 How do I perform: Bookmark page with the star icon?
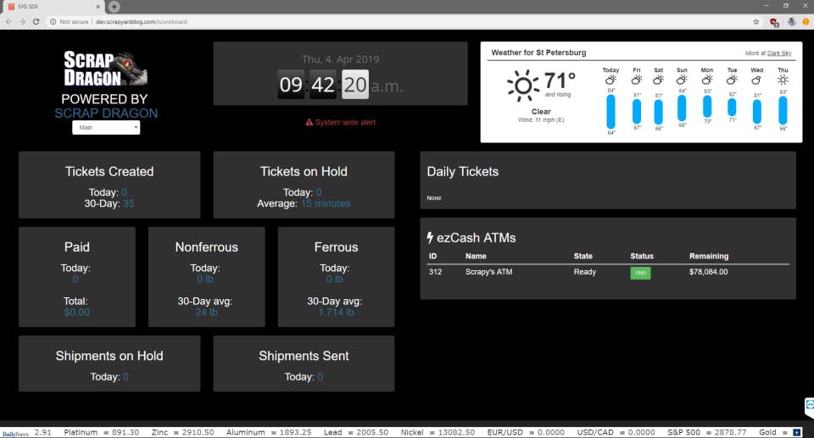coord(755,22)
